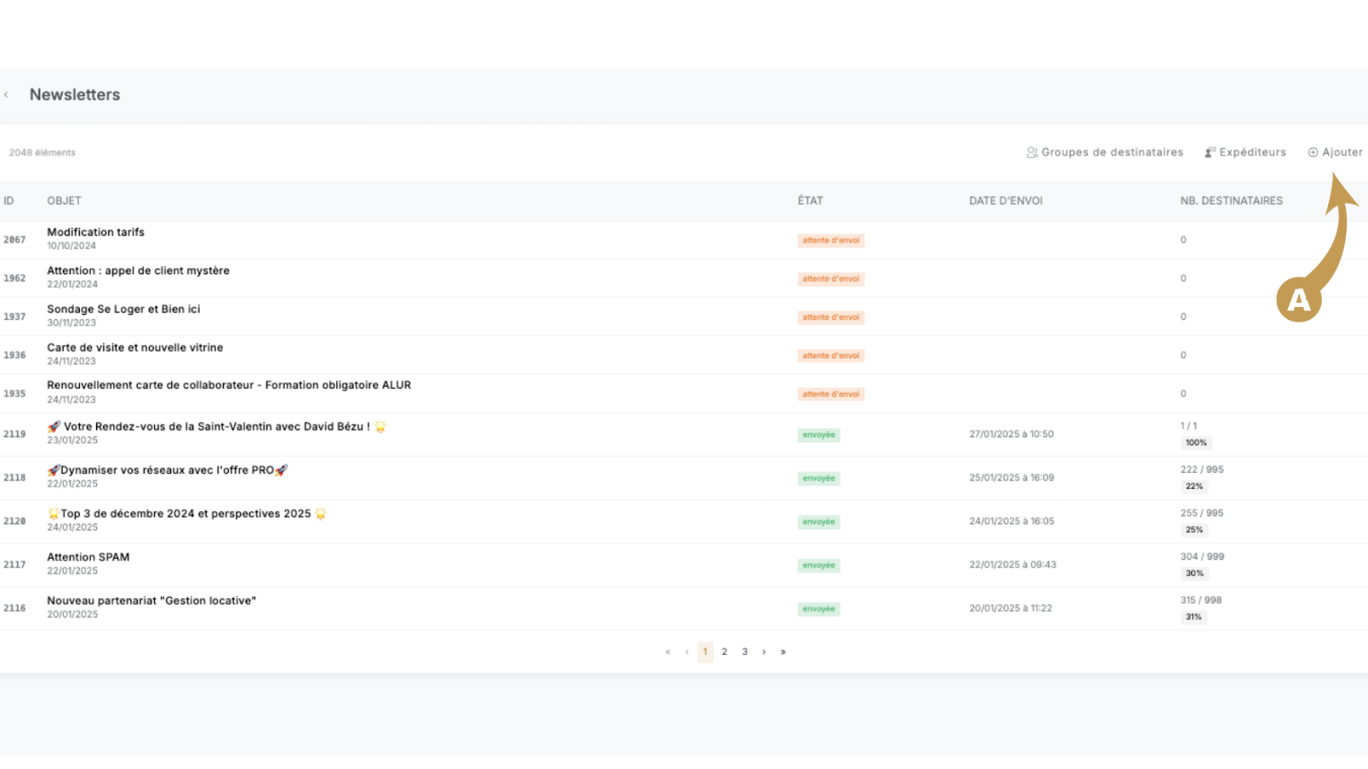1368x769 pixels.
Task: Sort by the OBJET column header
Action: pyautogui.click(x=64, y=201)
